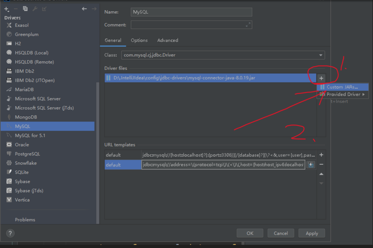
Task: Click the remove driver minus icon
Action: [16, 9]
